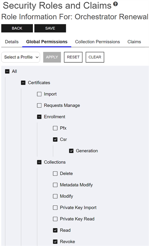Open the Select a Profile dropdown
This screenshot has height=246, width=149.
[x=21, y=57]
